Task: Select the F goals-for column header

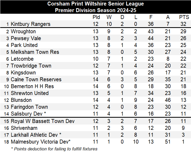Action: tap(151, 17)
